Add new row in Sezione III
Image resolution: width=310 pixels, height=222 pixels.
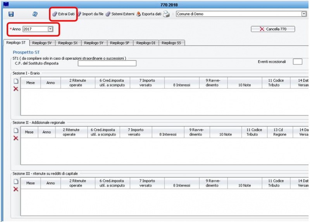(16, 181)
